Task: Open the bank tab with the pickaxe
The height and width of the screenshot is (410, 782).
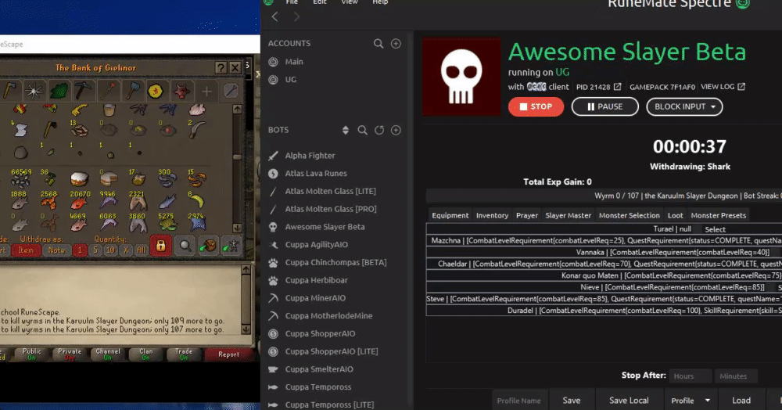Action: [x=83, y=92]
